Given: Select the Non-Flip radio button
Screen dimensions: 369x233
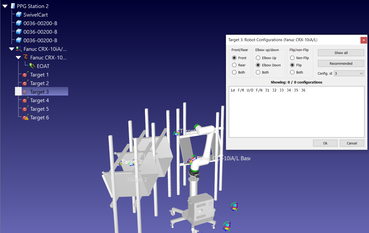Looking at the screenshot, I should coord(292,58).
